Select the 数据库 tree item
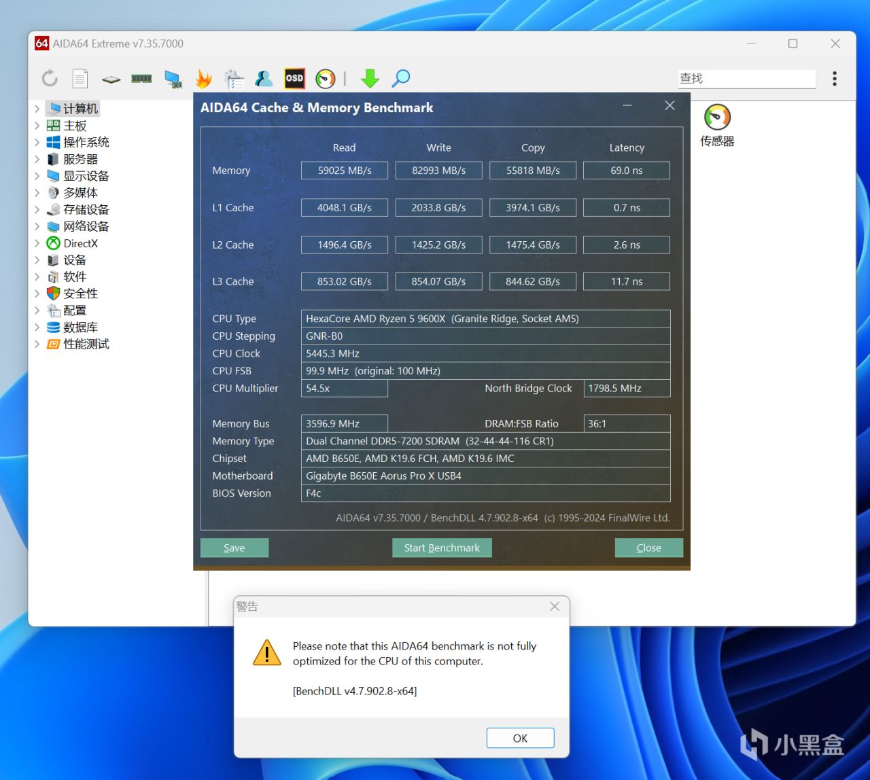Screen dimensions: 870x780 (x=72, y=327)
